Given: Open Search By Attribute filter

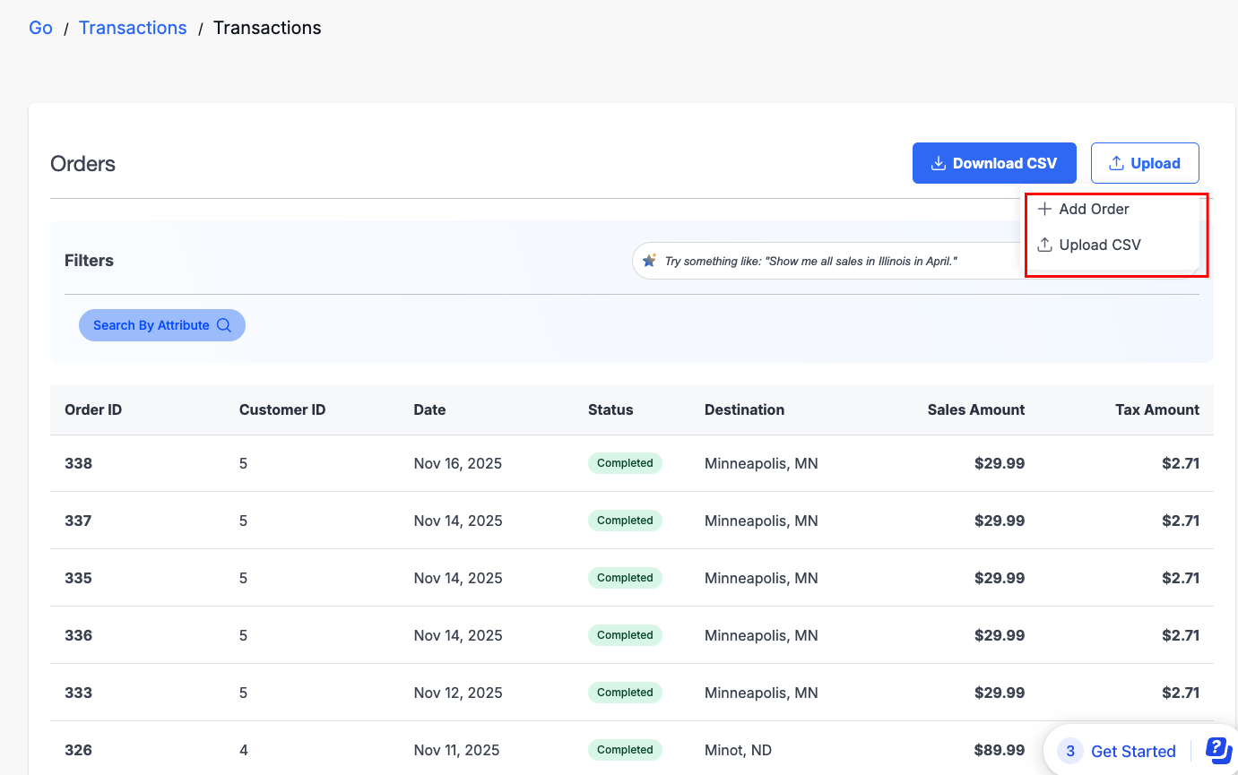Looking at the screenshot, I should pyautogui.click(x=161, y=325).
